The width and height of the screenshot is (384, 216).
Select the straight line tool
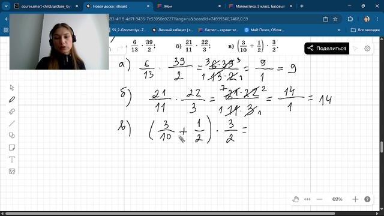(x=12, y=124)
